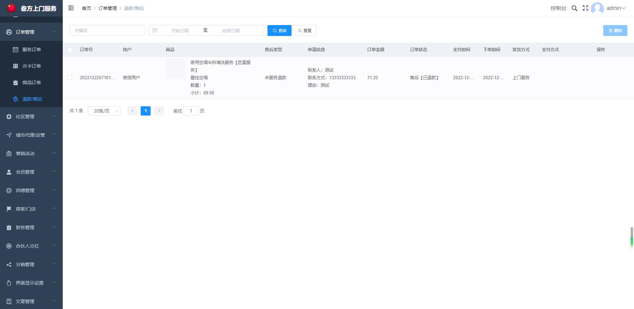Screen dimensions: 634x309
Task: Click the 合伙人分红 wheel icon
Action: click(x=9, y=246)
